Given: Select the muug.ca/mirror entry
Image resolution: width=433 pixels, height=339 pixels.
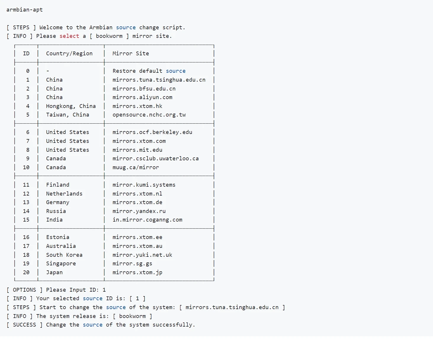Looking at the screenshot, I should point(136,167).
